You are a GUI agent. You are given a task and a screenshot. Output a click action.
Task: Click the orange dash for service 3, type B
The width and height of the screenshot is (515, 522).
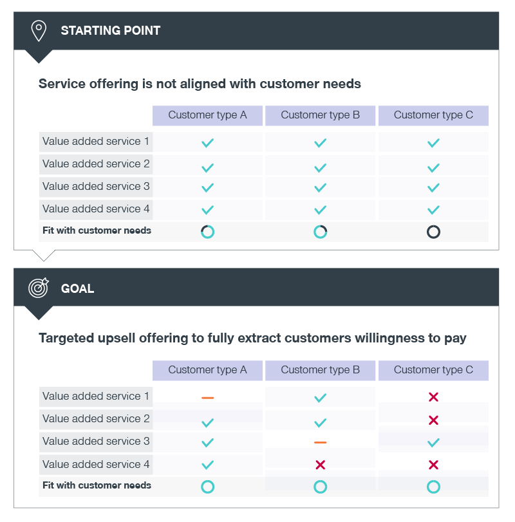320,442
